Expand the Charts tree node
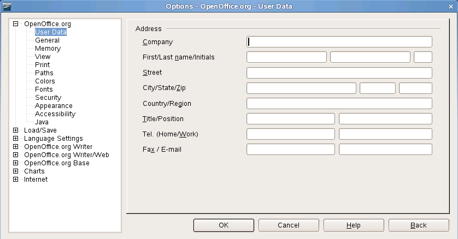The width and height of the screenshot is (458, 239). [x=16, y=171]
